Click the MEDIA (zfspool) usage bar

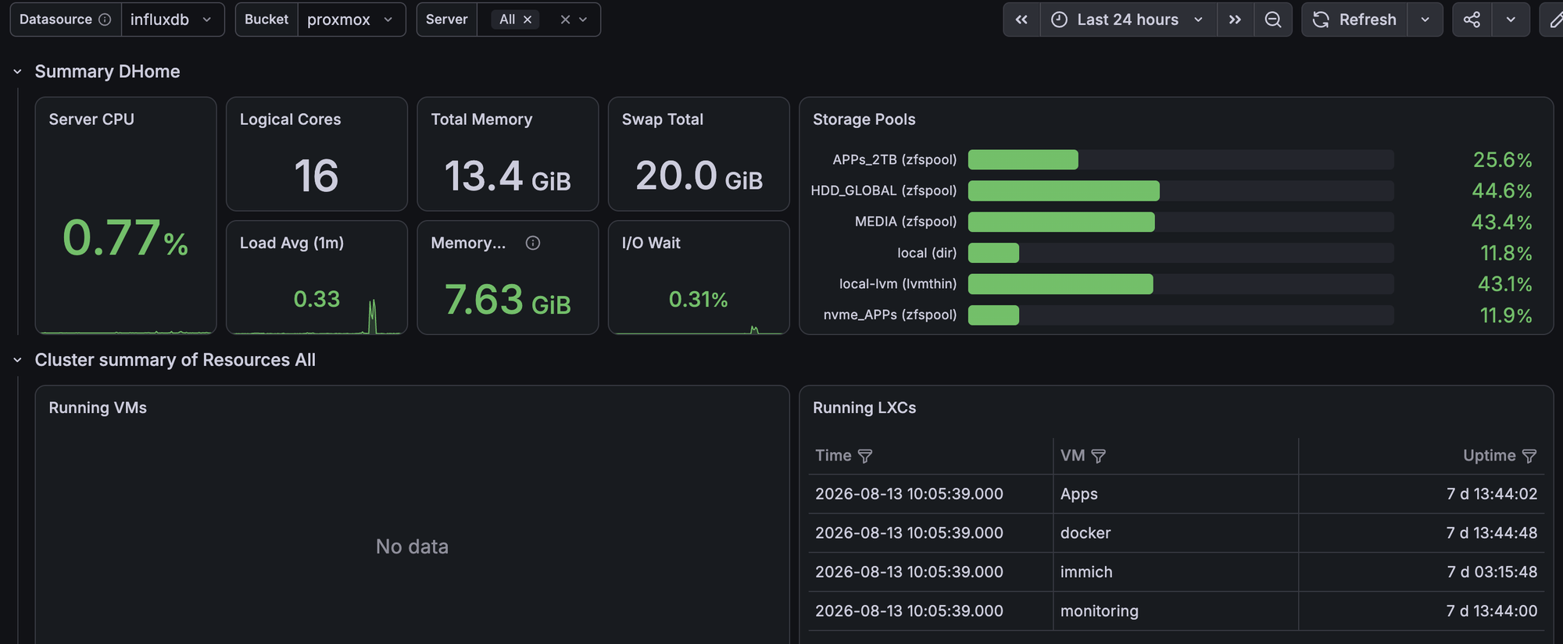pyautogui.click(x=1180, y=222)
